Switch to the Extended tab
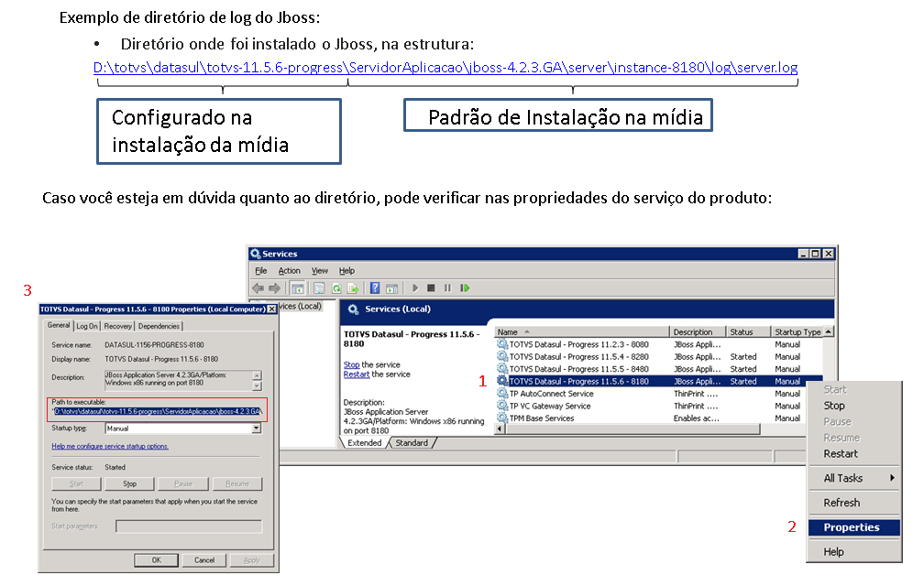 click(364, 443)
